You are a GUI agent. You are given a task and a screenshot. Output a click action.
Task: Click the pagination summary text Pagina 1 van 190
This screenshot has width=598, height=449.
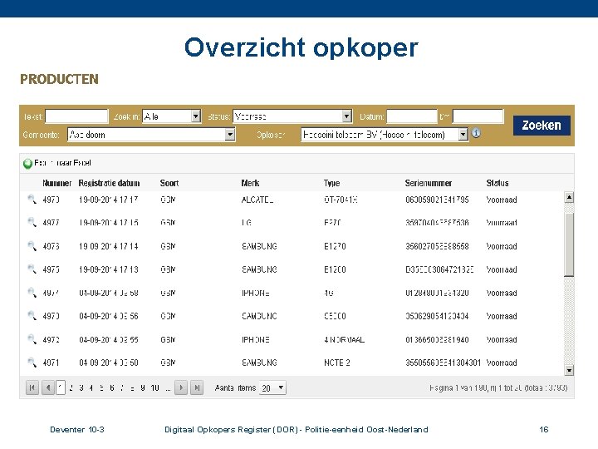click(x=498, y=388)
